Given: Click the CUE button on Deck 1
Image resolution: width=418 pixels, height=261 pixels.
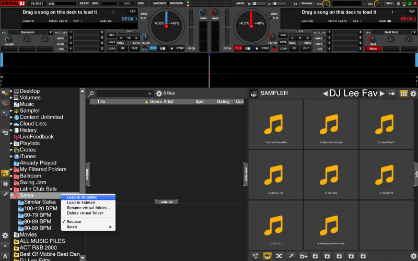Looking at the screenshot, I should [153, 48].
